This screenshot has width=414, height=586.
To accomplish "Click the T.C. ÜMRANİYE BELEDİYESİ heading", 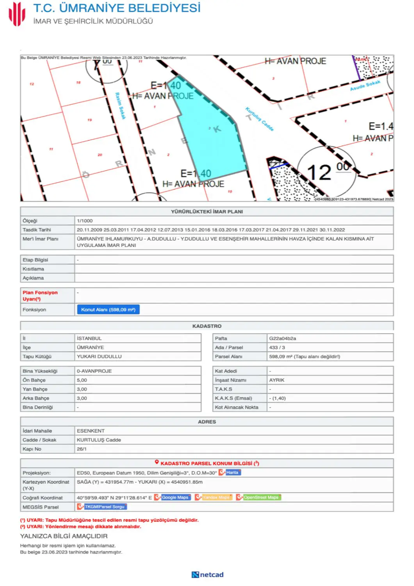I will click(x=117, y=8).
